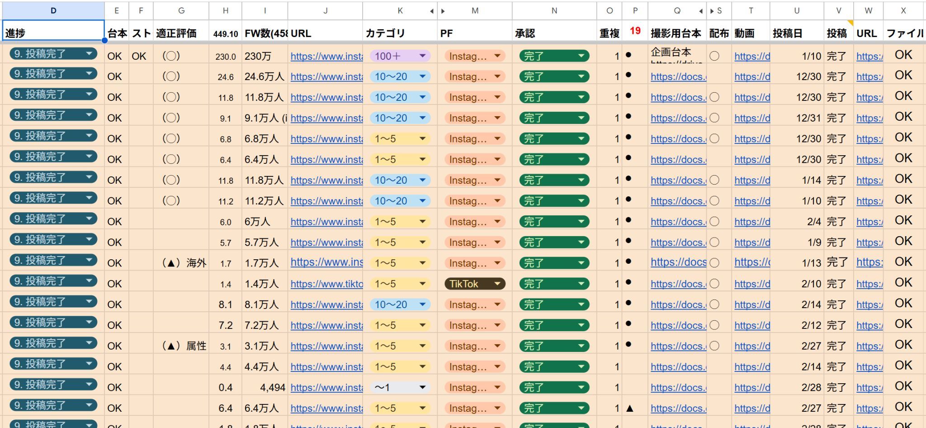Image resolution: width=926 pixels, height=428 pixels.
Task: Open the TikTok URL link in column J
Action: coord(326,284)
